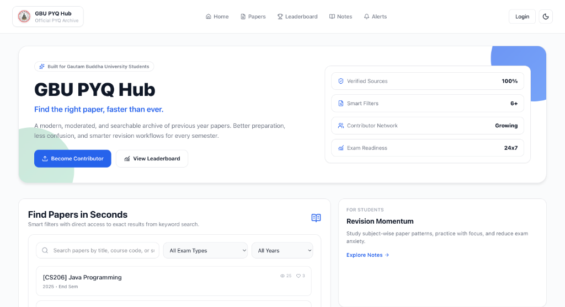The height and width of the screenshot is (307, 565).
Task: Click the chart icon next to Exam Readiness
Action: (341, 148)
